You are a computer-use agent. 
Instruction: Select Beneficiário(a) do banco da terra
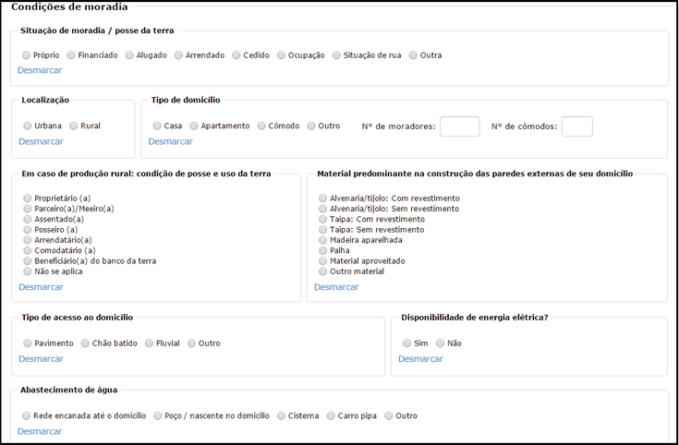pos(28,261)
